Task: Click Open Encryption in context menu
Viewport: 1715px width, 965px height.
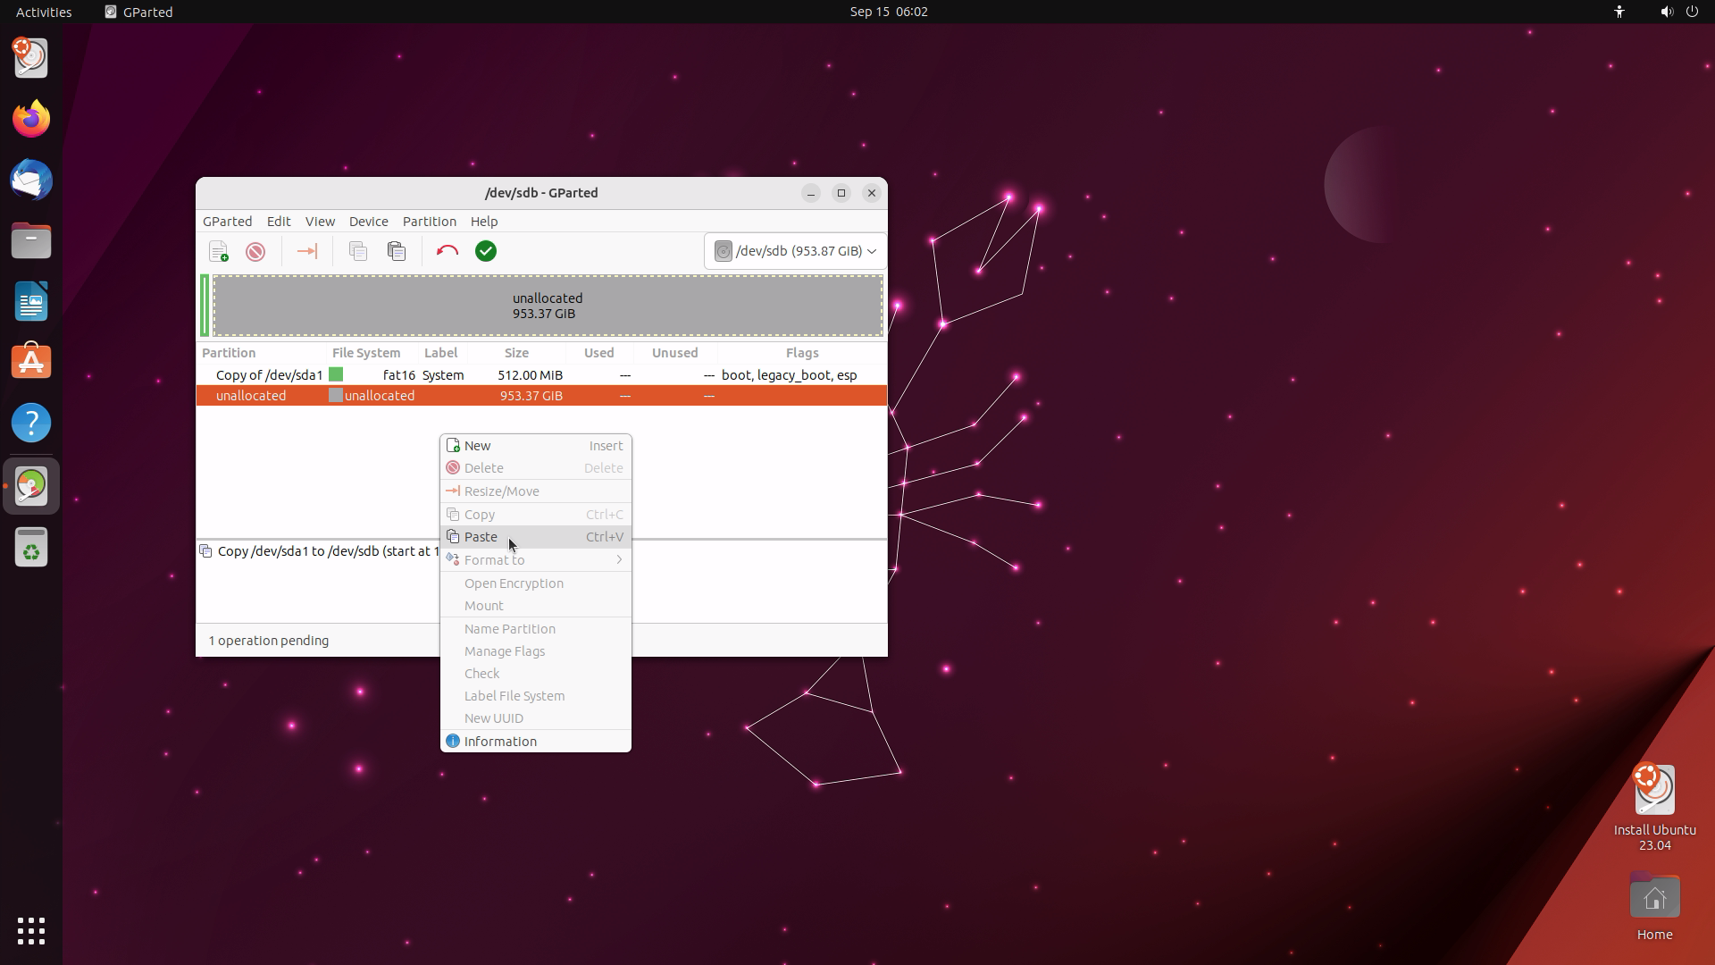Action: 536,583
